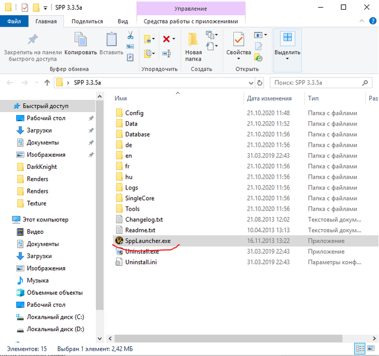Switch to large icons view in status bar
Viewport: 379px width, 356px height.
coord(370,348)
